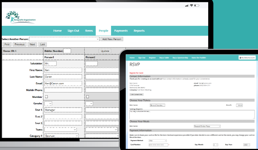Open the Exp. Month dropdown
This screenshot has height=150, width=258.
[x=216, y=145]
